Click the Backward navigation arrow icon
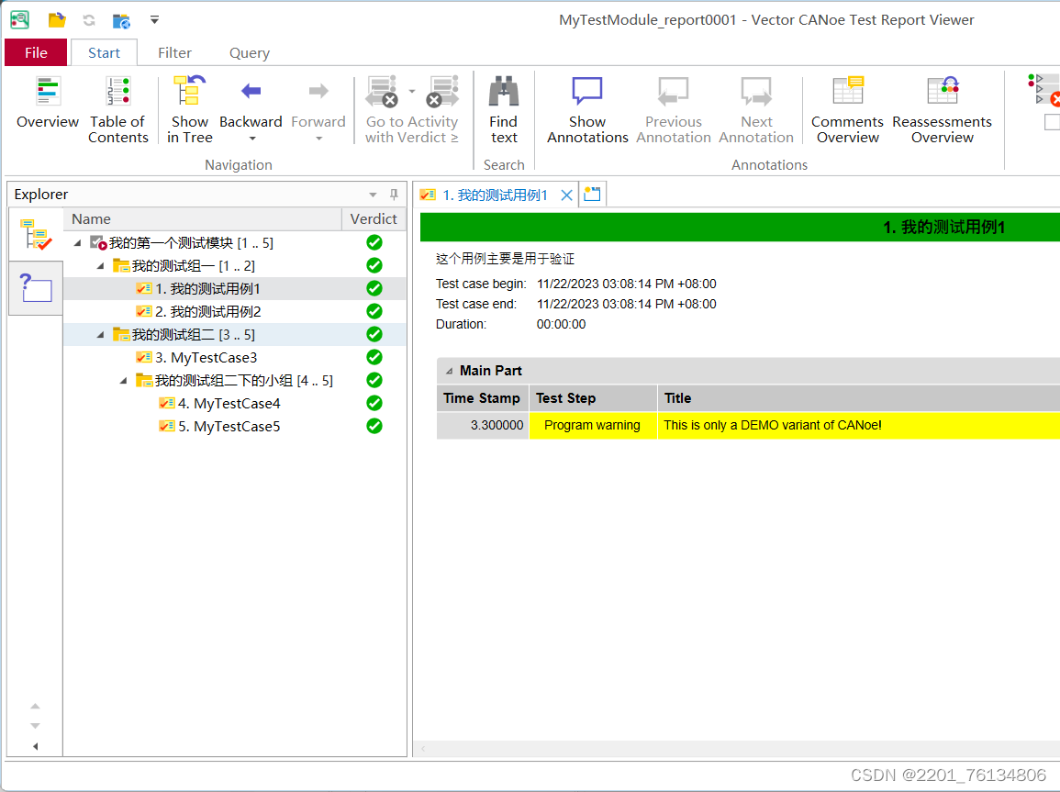 [x=251, y=92]
